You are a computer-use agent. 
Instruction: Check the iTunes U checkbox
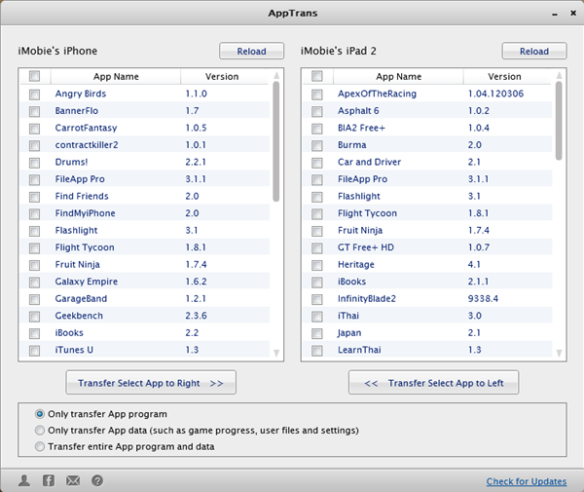(35, 351)
